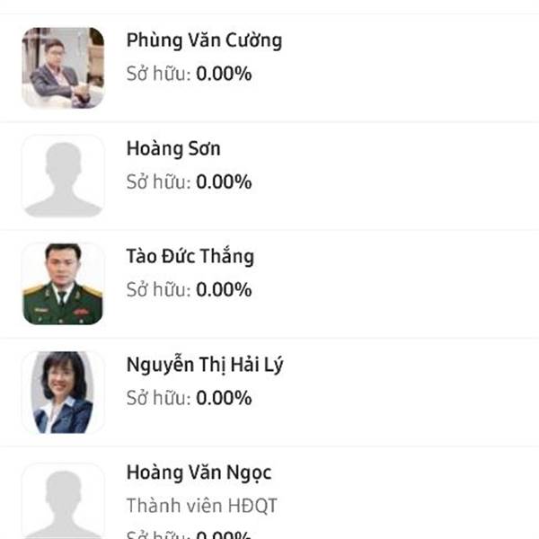
Task: Click Tào Đức Thắng's military uniform photo
Action: pos(63,284)
